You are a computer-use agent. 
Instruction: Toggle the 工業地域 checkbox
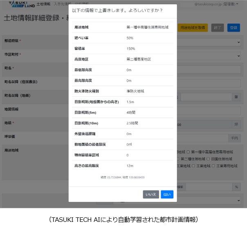(193, 166)
